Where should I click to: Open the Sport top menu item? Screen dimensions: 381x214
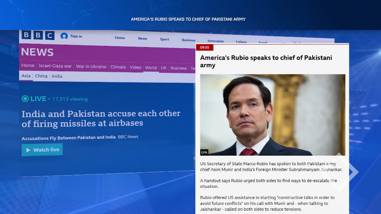(x=164, y=39)
